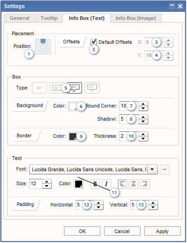
Task: Decrease Horizontal padding value
Action: click(99, 207)
